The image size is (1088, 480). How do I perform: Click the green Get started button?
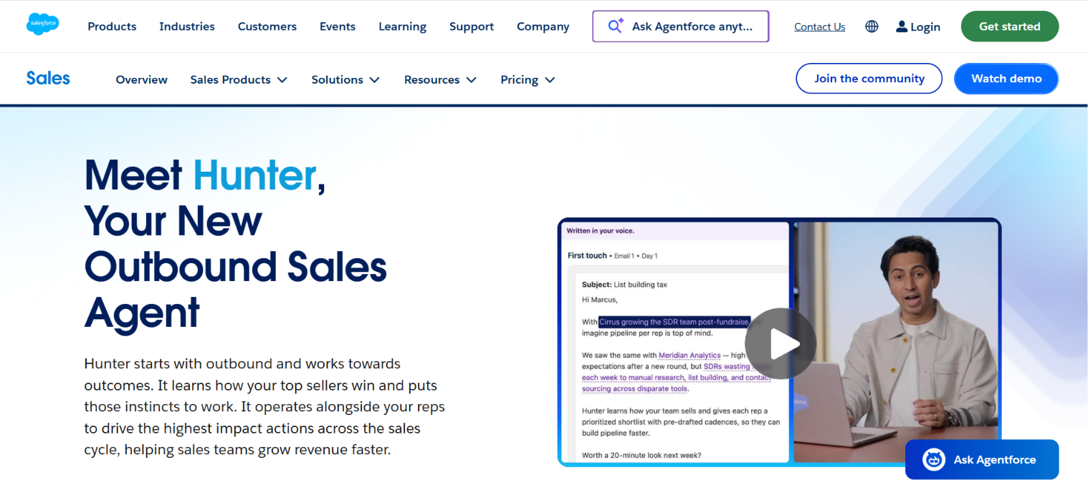[x=1010, y=26]
